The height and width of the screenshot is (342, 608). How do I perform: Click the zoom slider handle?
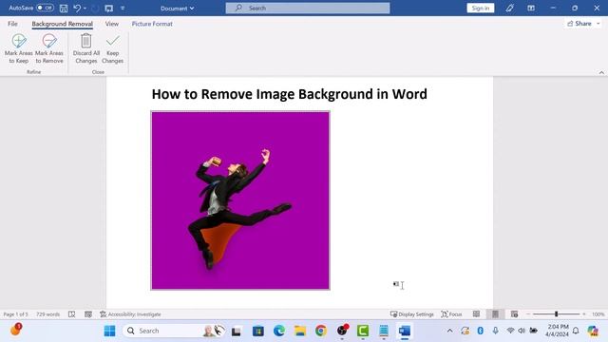(556, 314)
